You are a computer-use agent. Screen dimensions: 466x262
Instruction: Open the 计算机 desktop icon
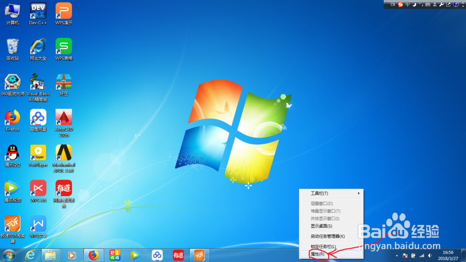13,14
